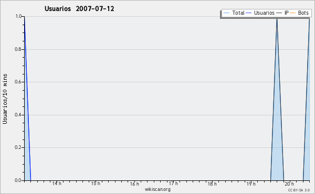The height and width of the screenshot is (194, 315).
Task: Click the '1.0' y-axis value
Action: (18, 16)
